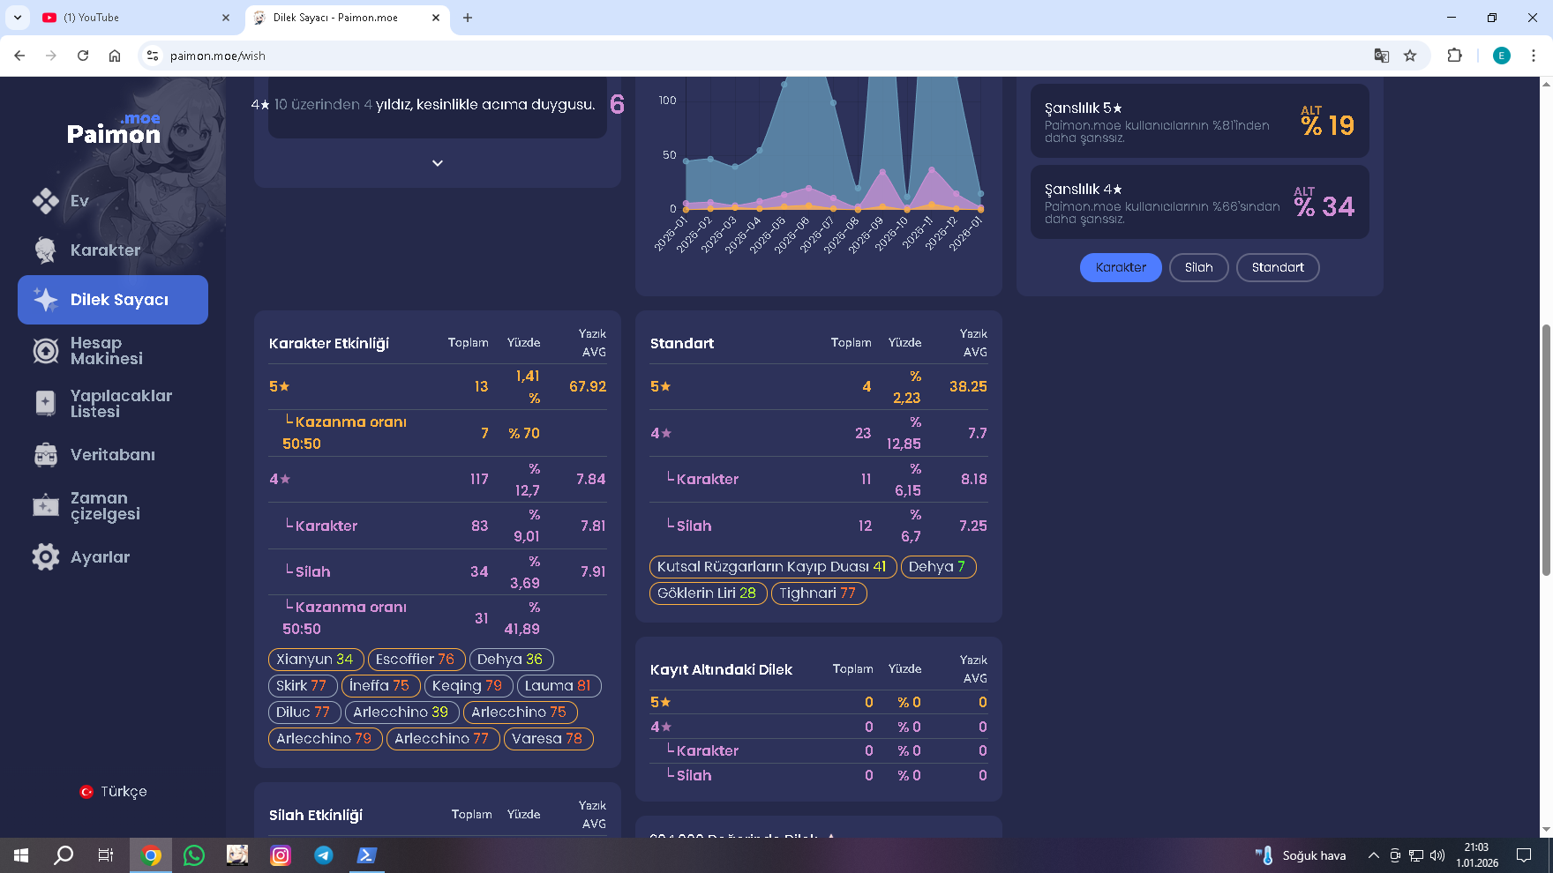Screen dimensions: 1553x873
Task: Open the Windows Start menu
Action: point(21,855)
